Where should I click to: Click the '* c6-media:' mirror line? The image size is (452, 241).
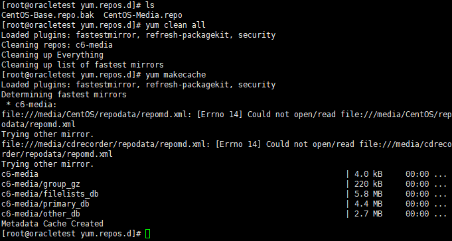[31, 105]
